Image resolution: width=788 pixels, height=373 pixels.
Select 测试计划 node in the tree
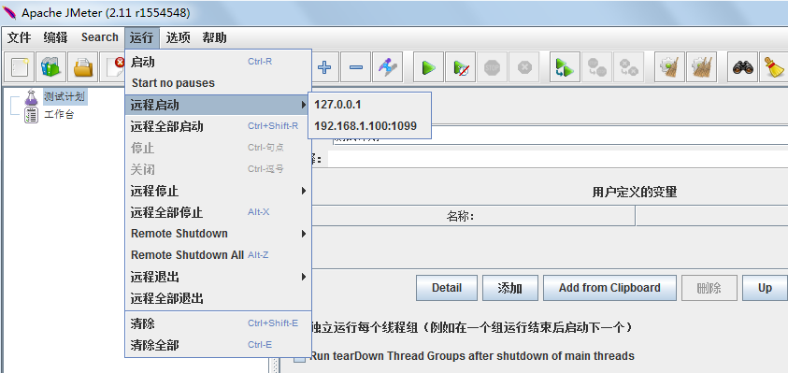pyautogui.click(x=64, y=97)
